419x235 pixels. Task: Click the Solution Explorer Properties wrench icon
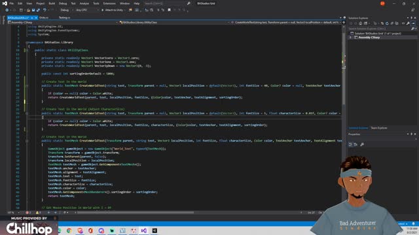coord(408,23)
